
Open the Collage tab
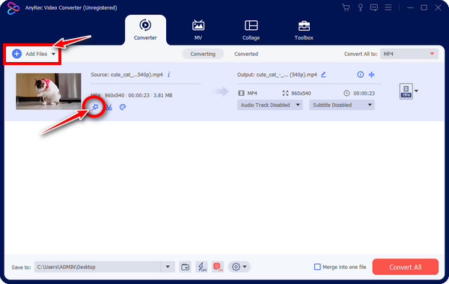(x=251, y=30)
